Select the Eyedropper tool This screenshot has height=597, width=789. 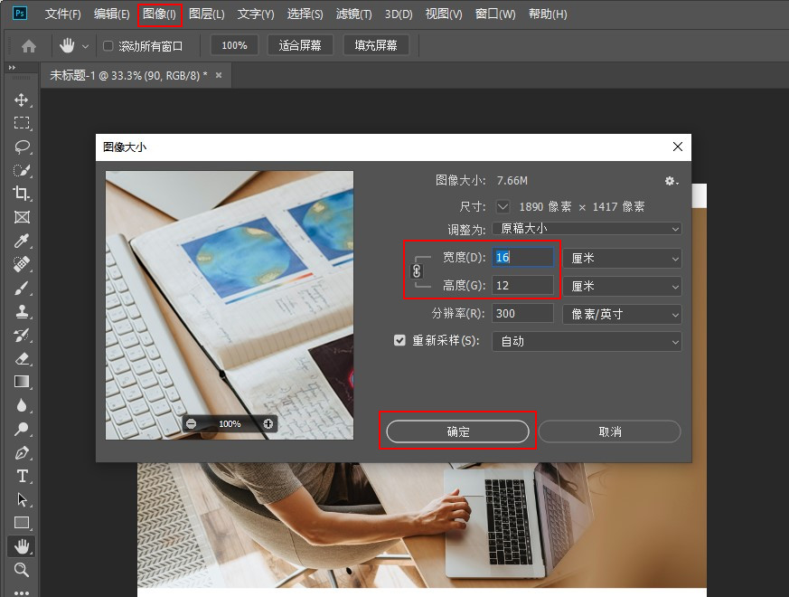[x=21, y=241]
